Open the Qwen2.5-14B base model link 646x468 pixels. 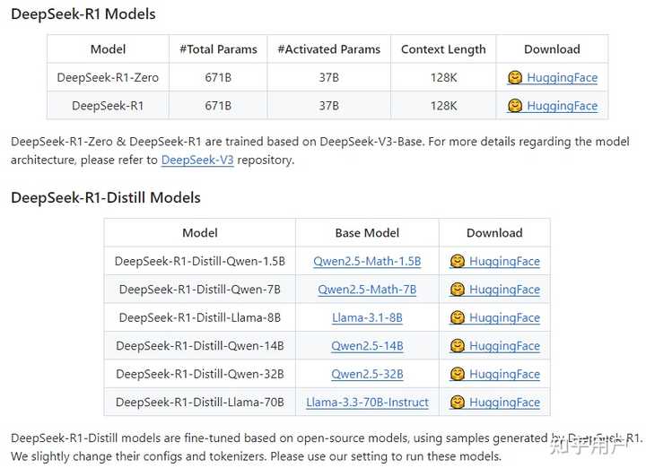coord(367,346)
